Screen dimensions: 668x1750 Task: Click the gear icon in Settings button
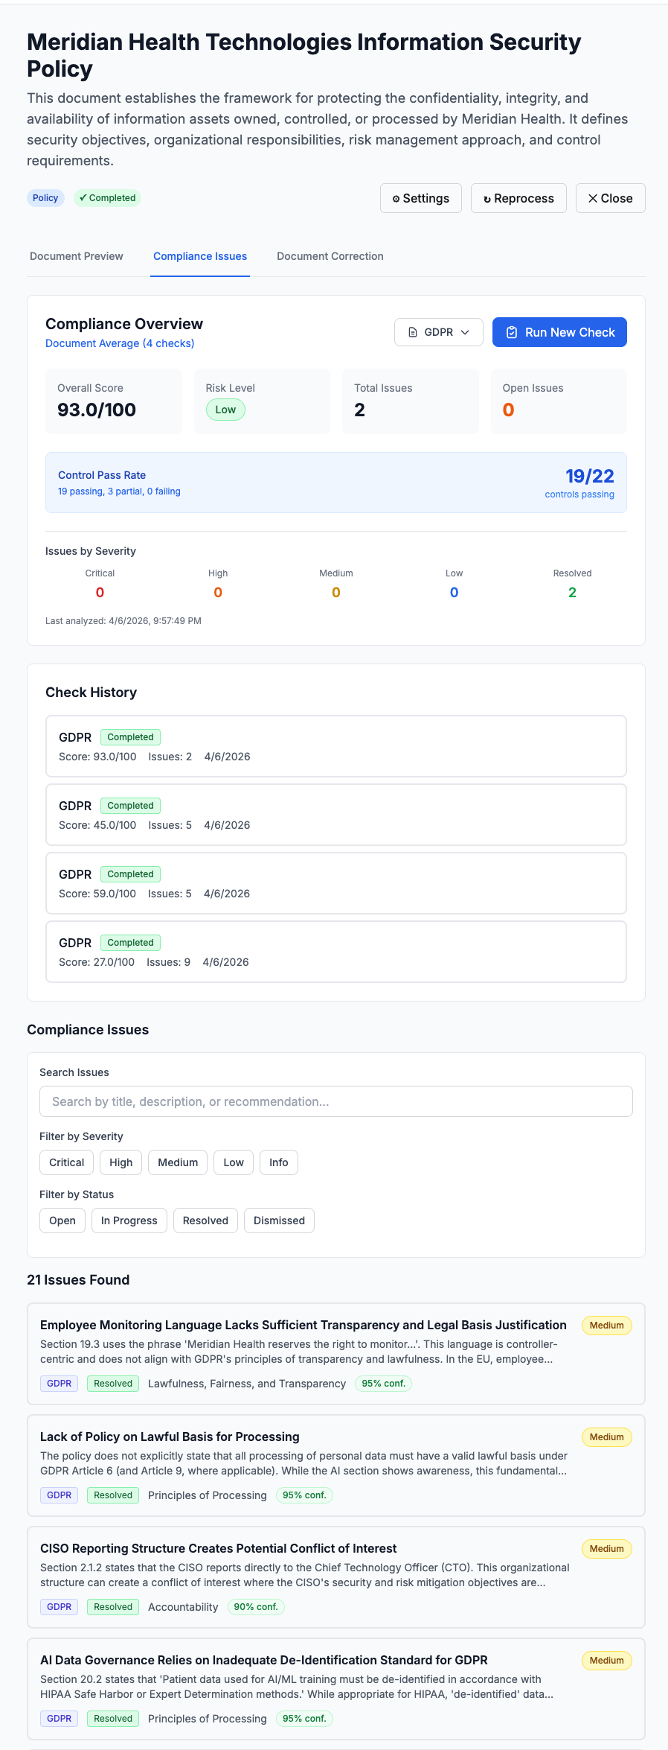(x=396, y=199)
